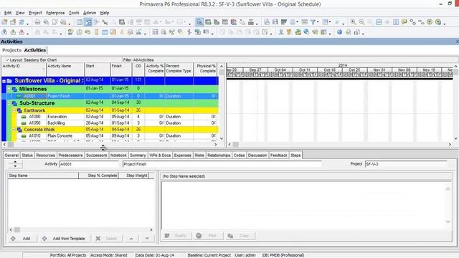The width and height of the screenshot is (459, 258).
Task: Collapse the Concrete Work WBS group
Action: click(x=14, y=129)
